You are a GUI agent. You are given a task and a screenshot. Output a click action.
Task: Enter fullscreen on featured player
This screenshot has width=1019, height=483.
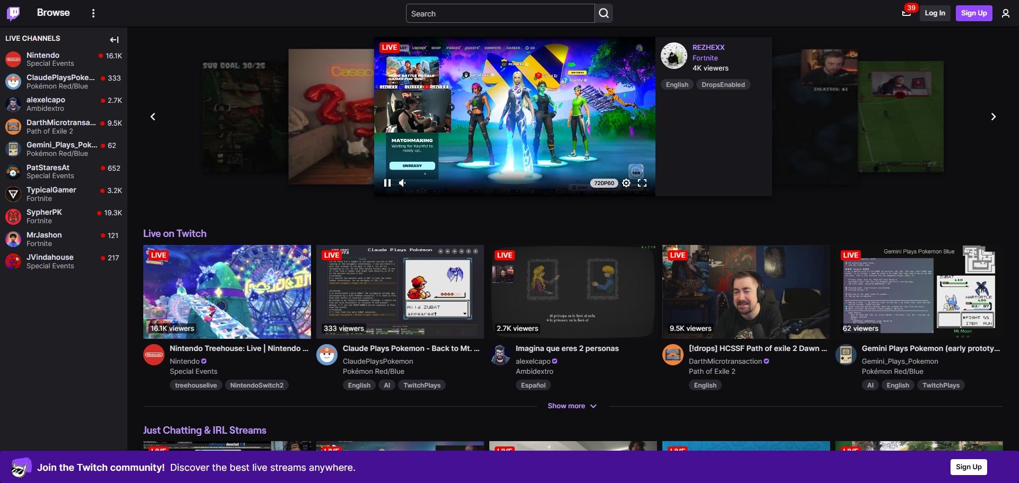point(642,183)
